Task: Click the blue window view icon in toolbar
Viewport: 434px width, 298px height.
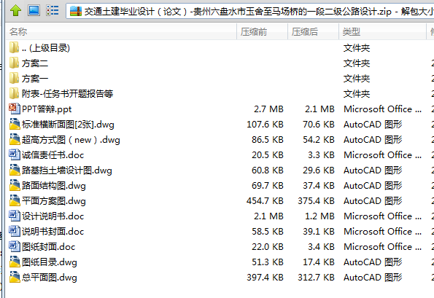Action: coord(34,10)
